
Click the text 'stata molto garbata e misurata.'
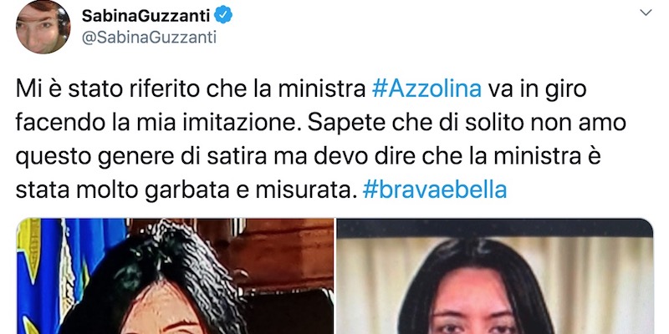click(x=186, y=190)
